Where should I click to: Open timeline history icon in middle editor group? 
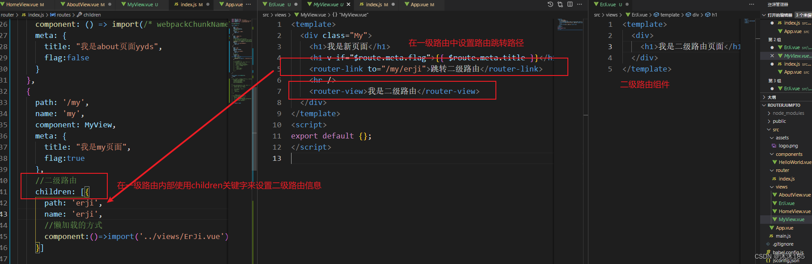click(550, 4)
